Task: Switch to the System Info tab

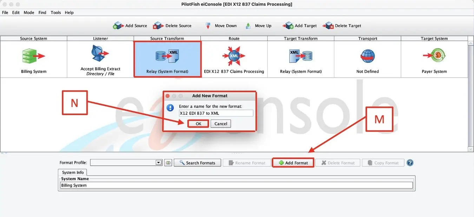Action: click(73, 172)
